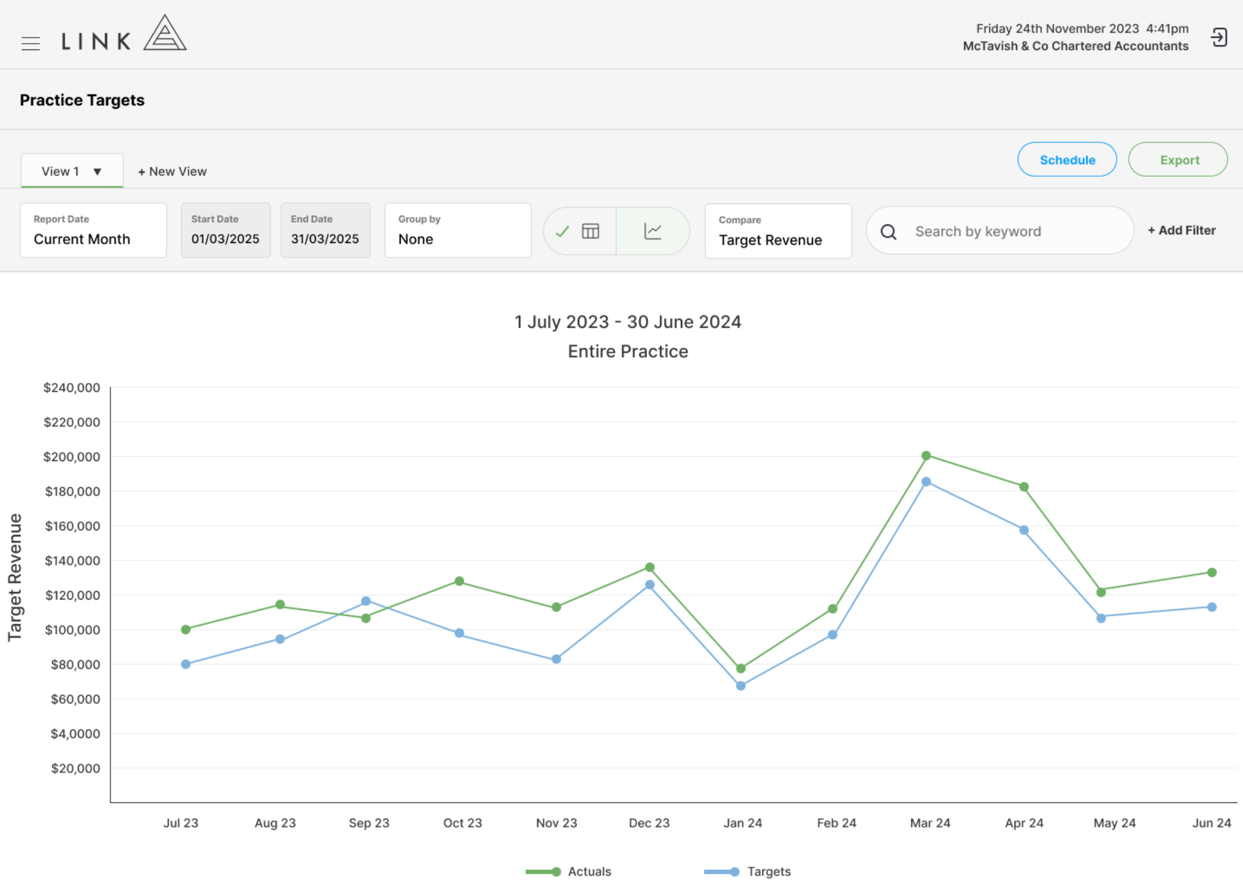Click the Target Revenue y-axis title
Image resolution: width=1243 pixels, height=885 pixels.
pyautogui.click(x=15, y=577)
